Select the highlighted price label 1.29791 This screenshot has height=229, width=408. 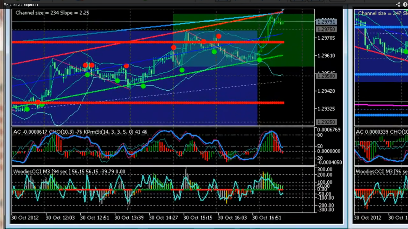coord(326,22)
